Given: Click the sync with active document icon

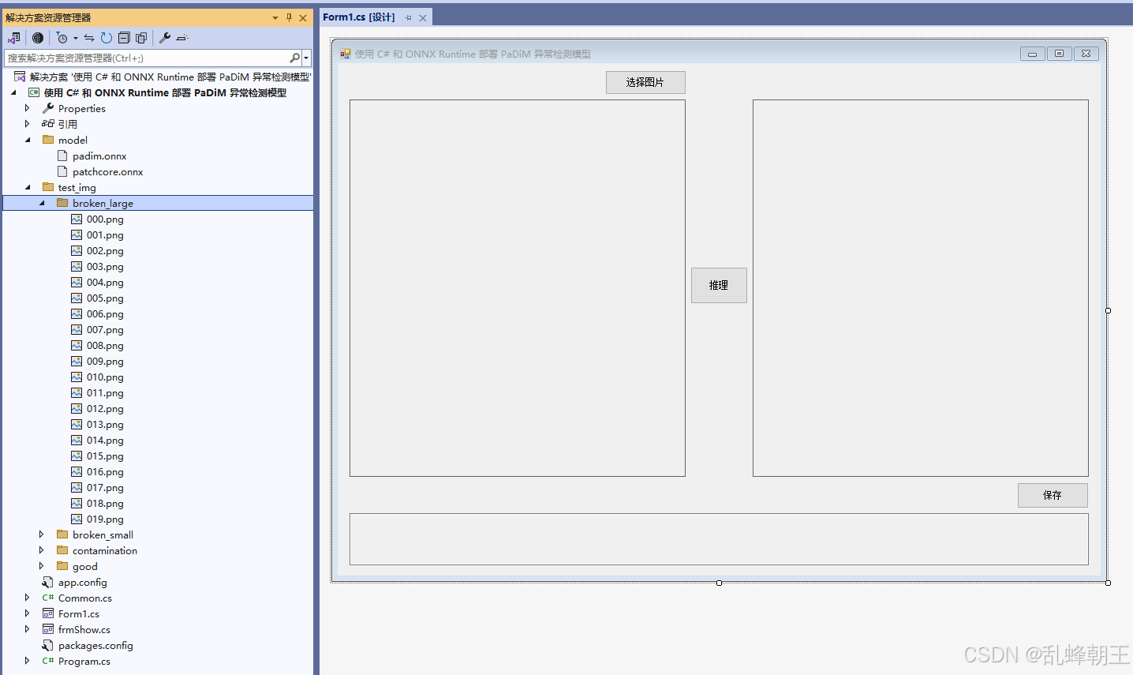Looking at the screenshot, I should 89,38.
